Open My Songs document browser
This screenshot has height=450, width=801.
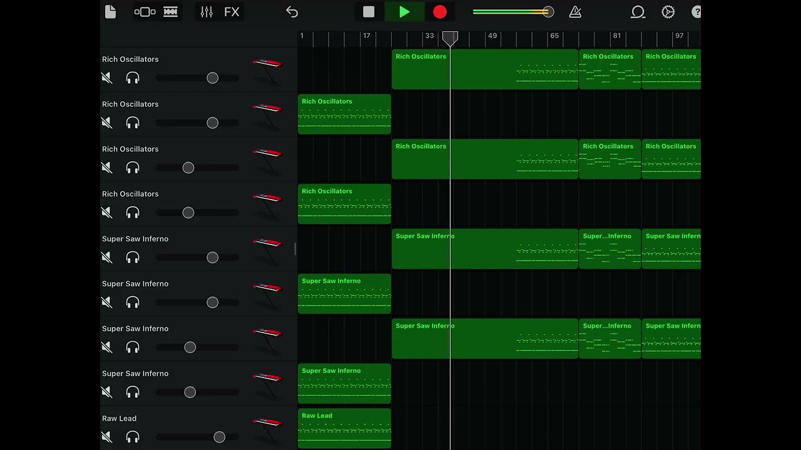(x=110, y=12)
